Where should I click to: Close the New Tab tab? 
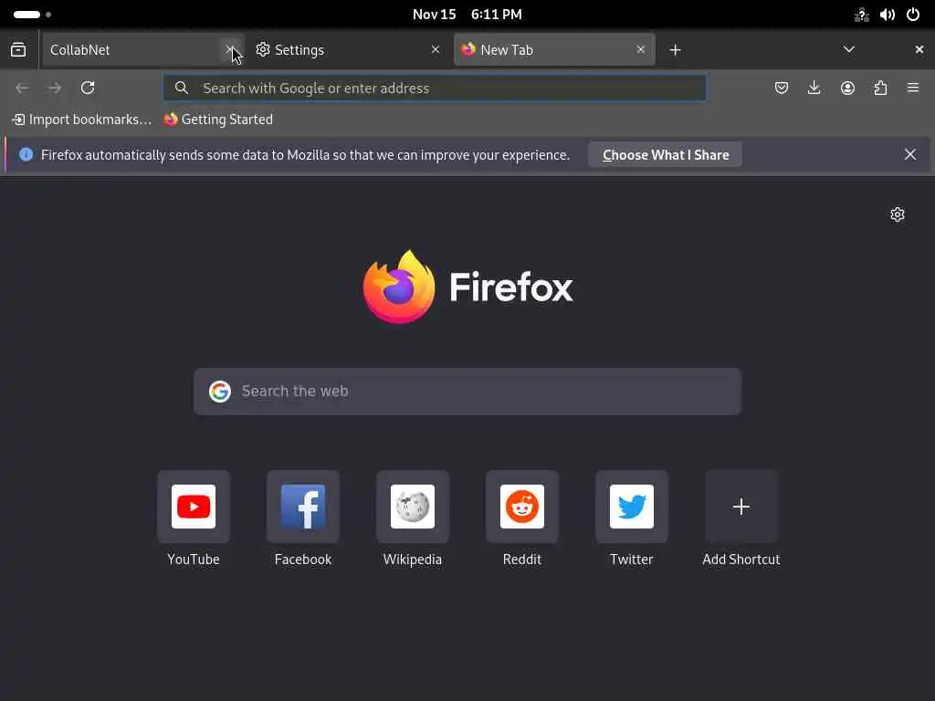[640, 49]
